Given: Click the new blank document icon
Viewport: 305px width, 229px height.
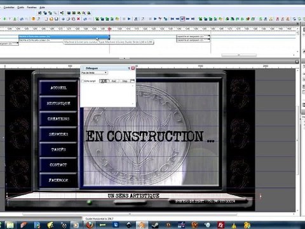Looking at the screenshot, I should tap(46, 19).
